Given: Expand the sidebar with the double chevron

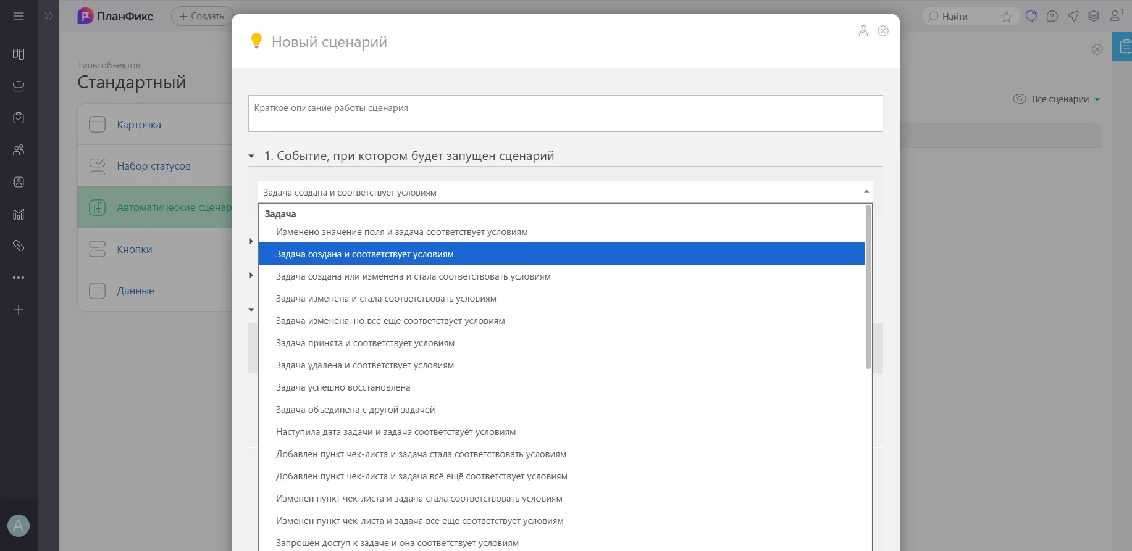Looking at the screenshot, I should tap(49, 16).
